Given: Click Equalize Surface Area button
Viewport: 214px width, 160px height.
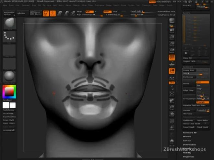Looking at the screenshot, I should (196, 105).
